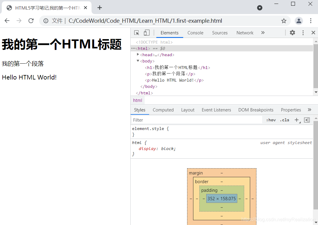Toggle the device toolbar emulation
Viewport: 318px width, 225px height.
click(x=146, y=33)
